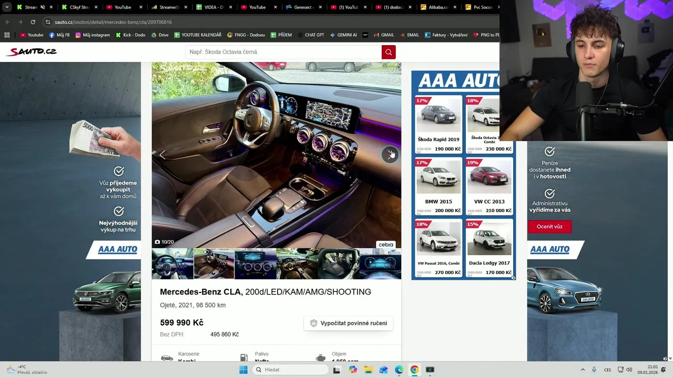This screenshot has width=673, height=378.
Task: Go forward with the browser forward arrow
Action: 20,22
